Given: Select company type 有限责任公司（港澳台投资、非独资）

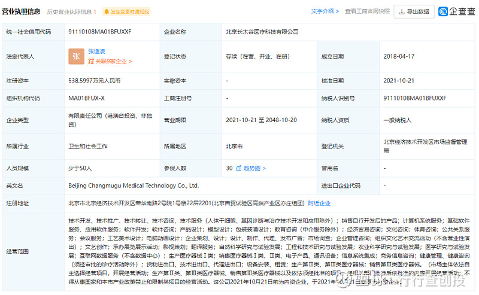Looking at the screenshot, I should pos(110,120).
